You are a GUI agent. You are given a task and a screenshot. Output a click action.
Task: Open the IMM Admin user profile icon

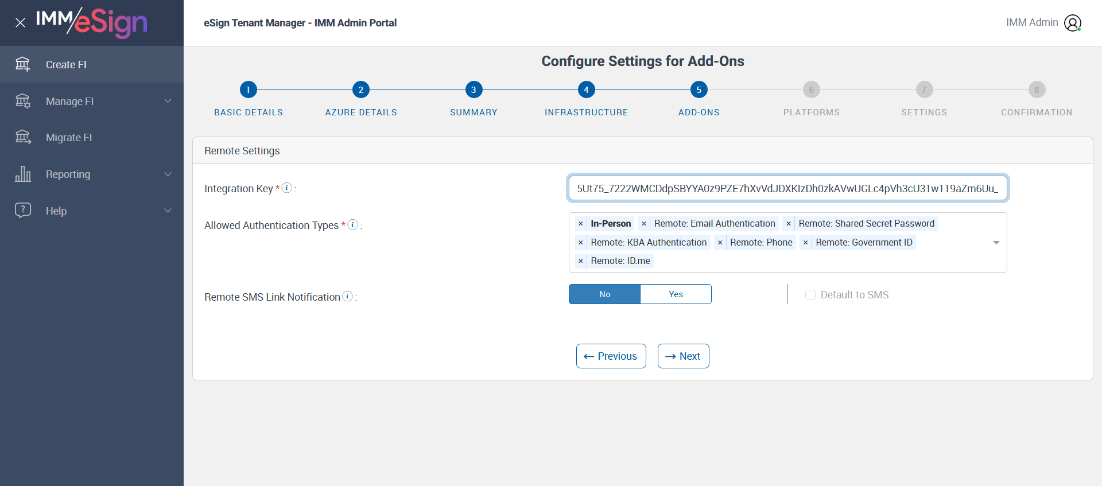(x=1072, y=23)
